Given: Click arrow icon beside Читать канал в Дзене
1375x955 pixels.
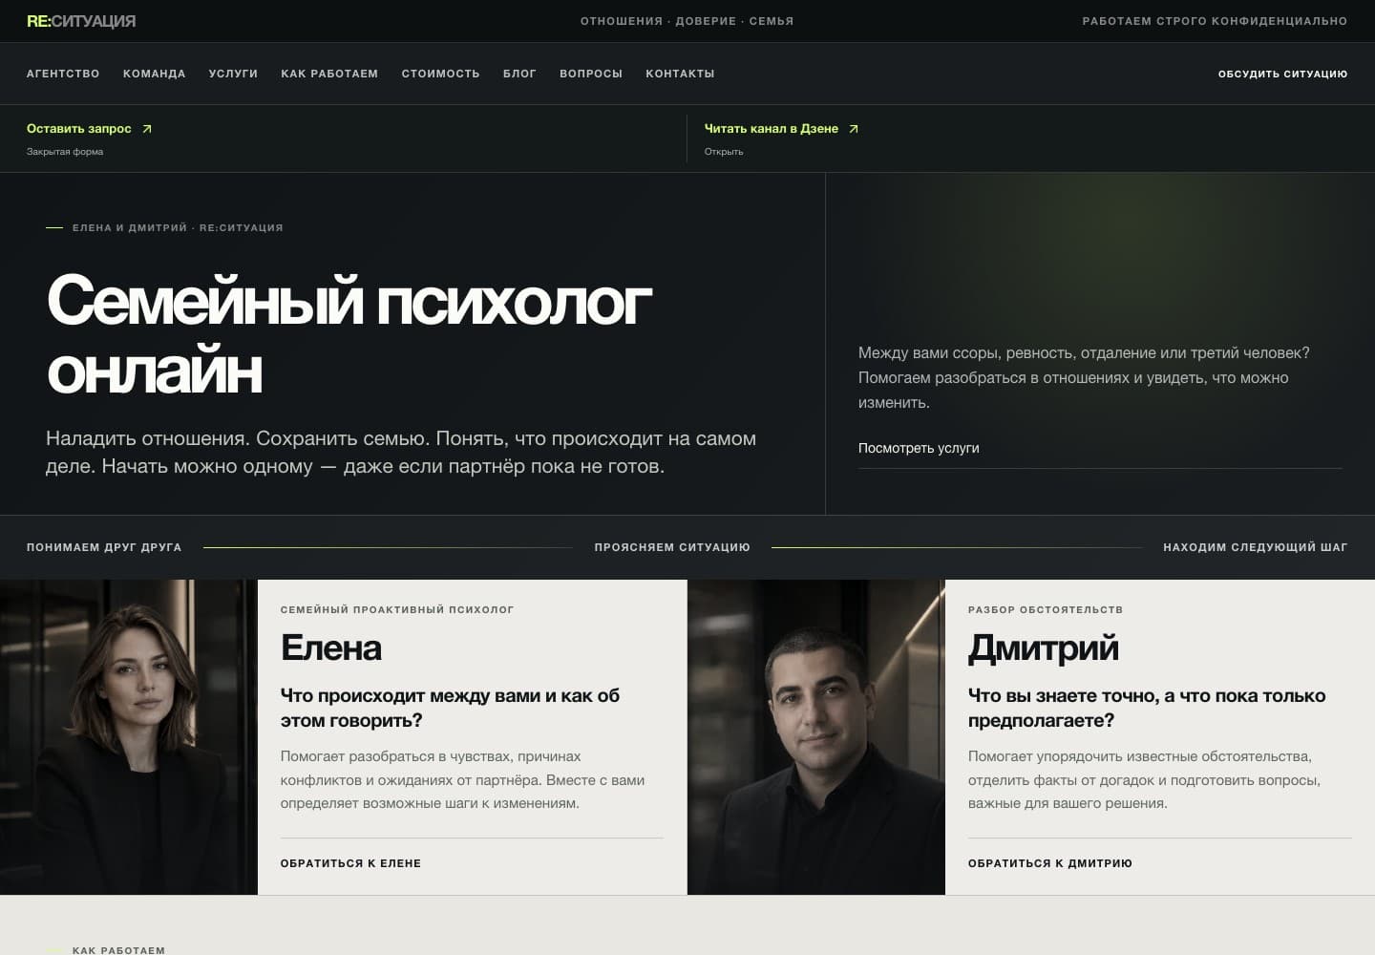Looking at the screenshot, I should coord(854,129).
